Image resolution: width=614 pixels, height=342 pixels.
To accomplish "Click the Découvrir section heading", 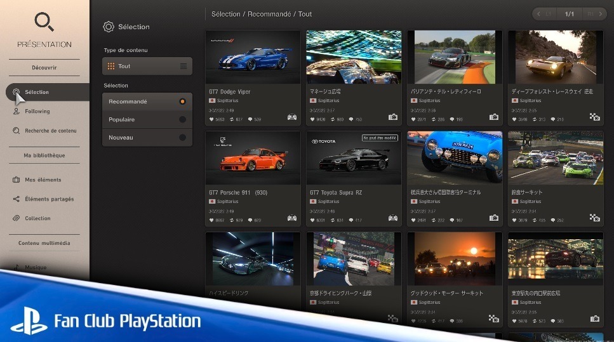I will click(x=44, y=68).
